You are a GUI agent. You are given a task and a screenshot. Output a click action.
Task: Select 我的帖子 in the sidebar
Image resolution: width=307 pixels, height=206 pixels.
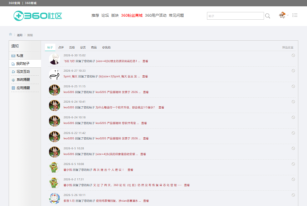pyautogui.click(x=25, y=63)
